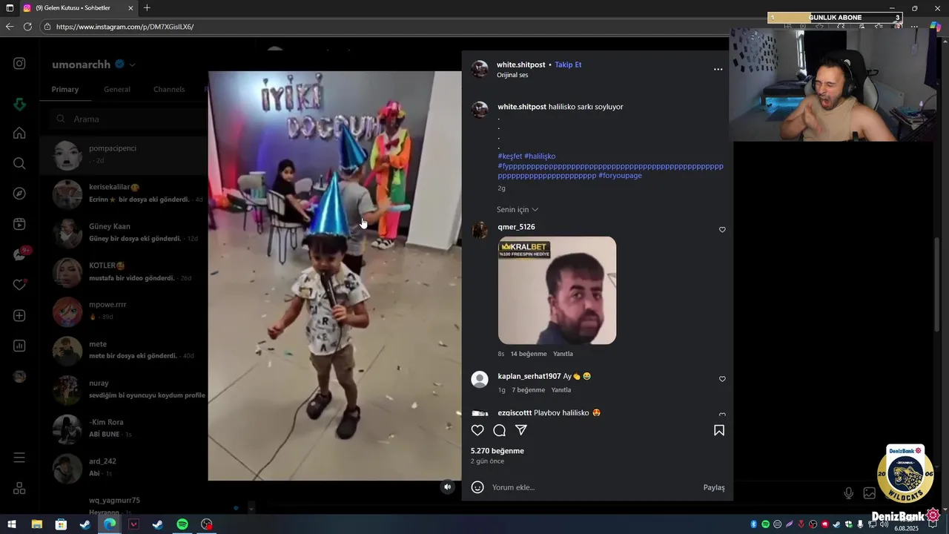This screenshot has height=534, width=949.
Task: Switch to the Primary inbox tab
Action: click(65, 90)
